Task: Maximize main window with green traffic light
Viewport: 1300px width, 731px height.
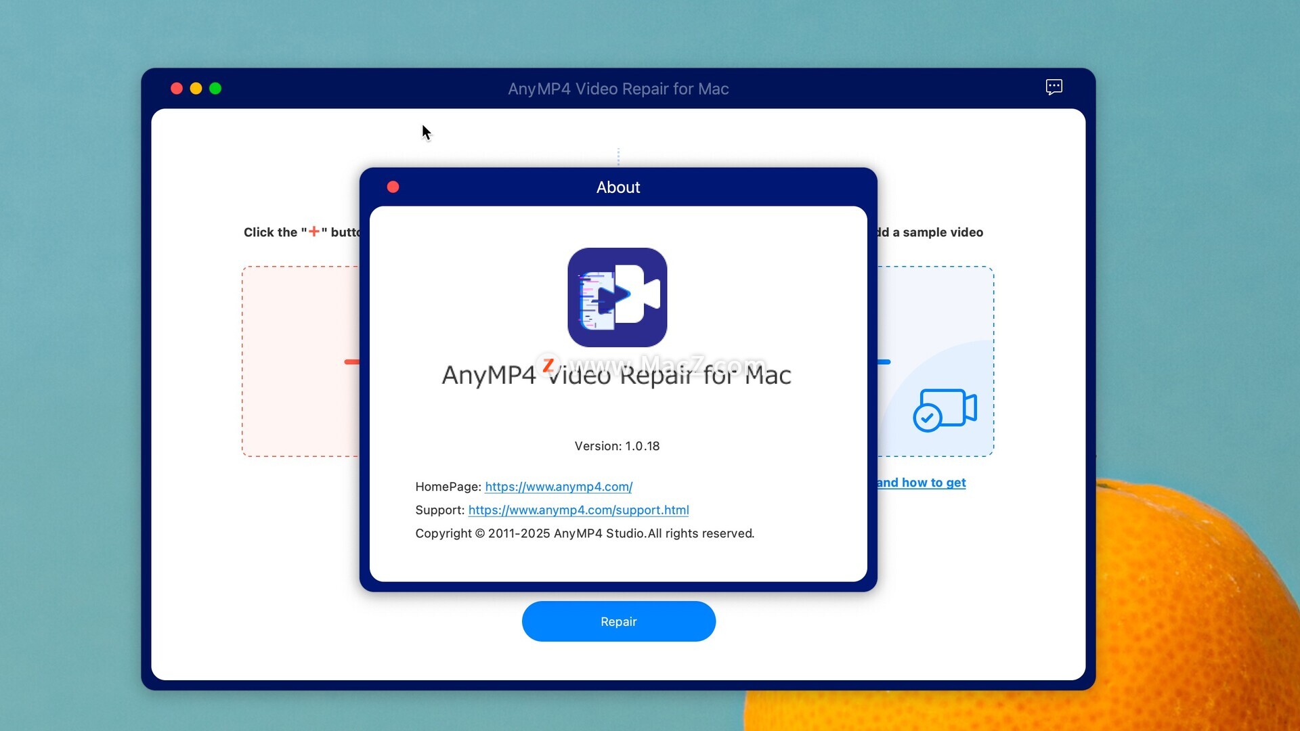Action: 215,89
